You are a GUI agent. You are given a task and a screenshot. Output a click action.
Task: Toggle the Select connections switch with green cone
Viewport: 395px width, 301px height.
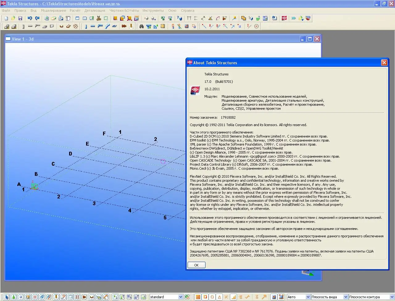tap(14, 297)
